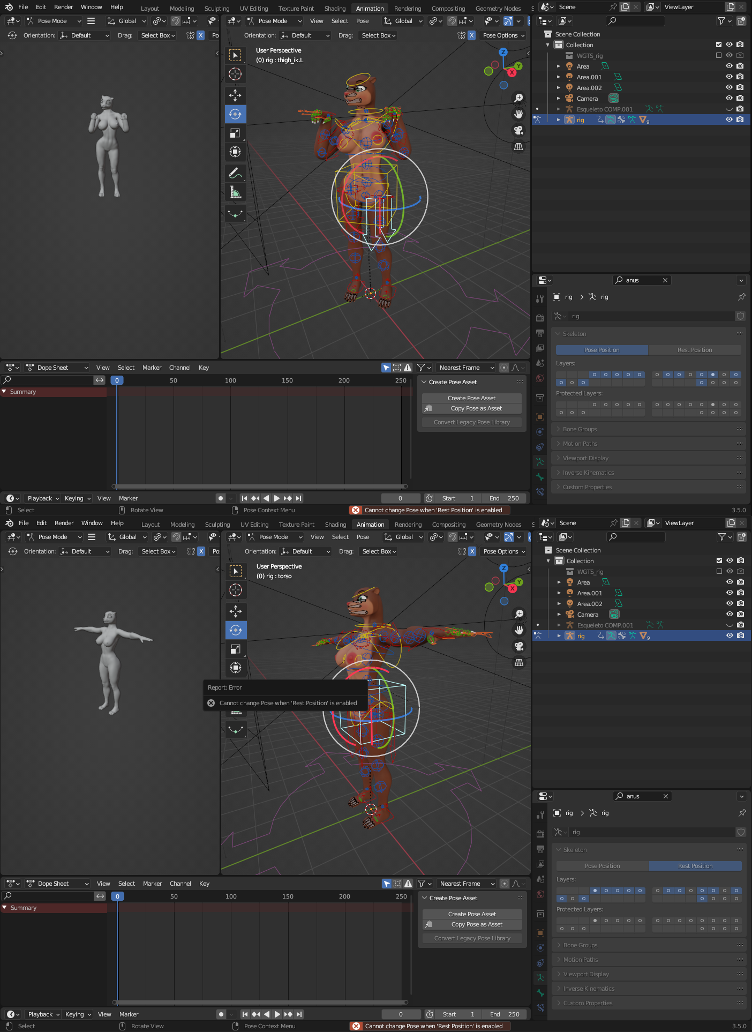Choose the Measure tool in upper viewport toolbar
Viewport: 752px width, 1032px height.
[x=235, y=192]
